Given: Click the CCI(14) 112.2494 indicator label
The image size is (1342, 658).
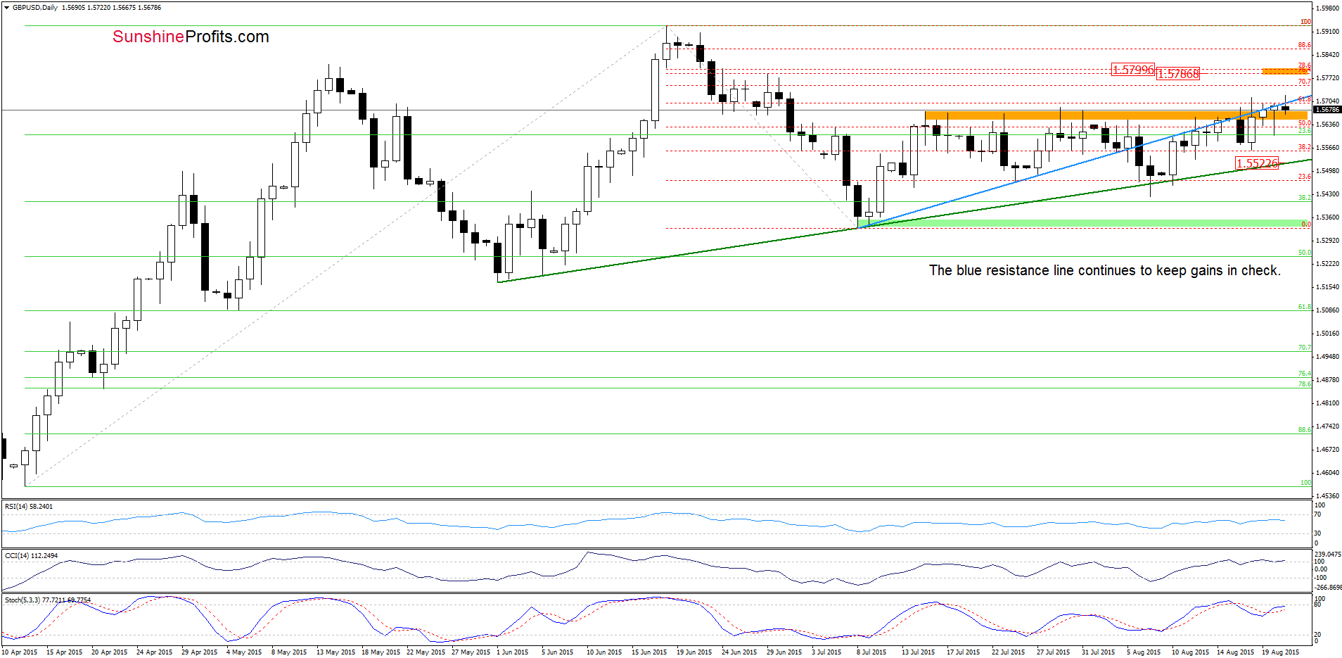Looking at the screenshot, I should (x=32, y=555).
